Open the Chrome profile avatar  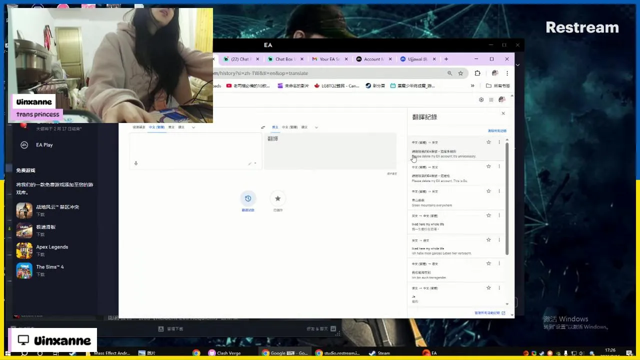495,73
